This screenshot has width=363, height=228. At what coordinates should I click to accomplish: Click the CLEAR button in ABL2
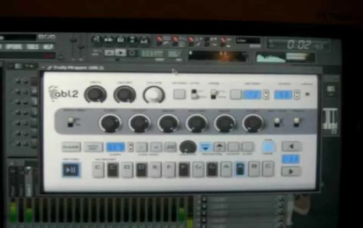point(71,147)
